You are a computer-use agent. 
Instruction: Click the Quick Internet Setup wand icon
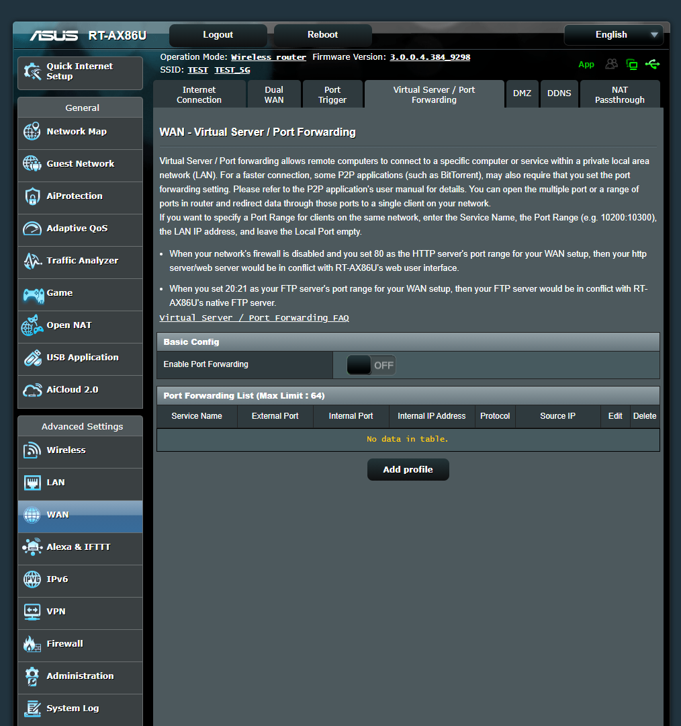click(32, 71)
